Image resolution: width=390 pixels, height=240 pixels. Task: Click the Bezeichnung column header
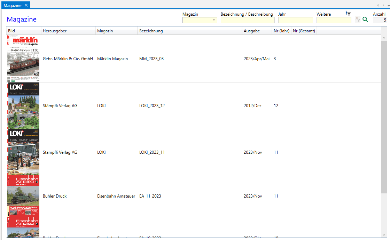189,31
